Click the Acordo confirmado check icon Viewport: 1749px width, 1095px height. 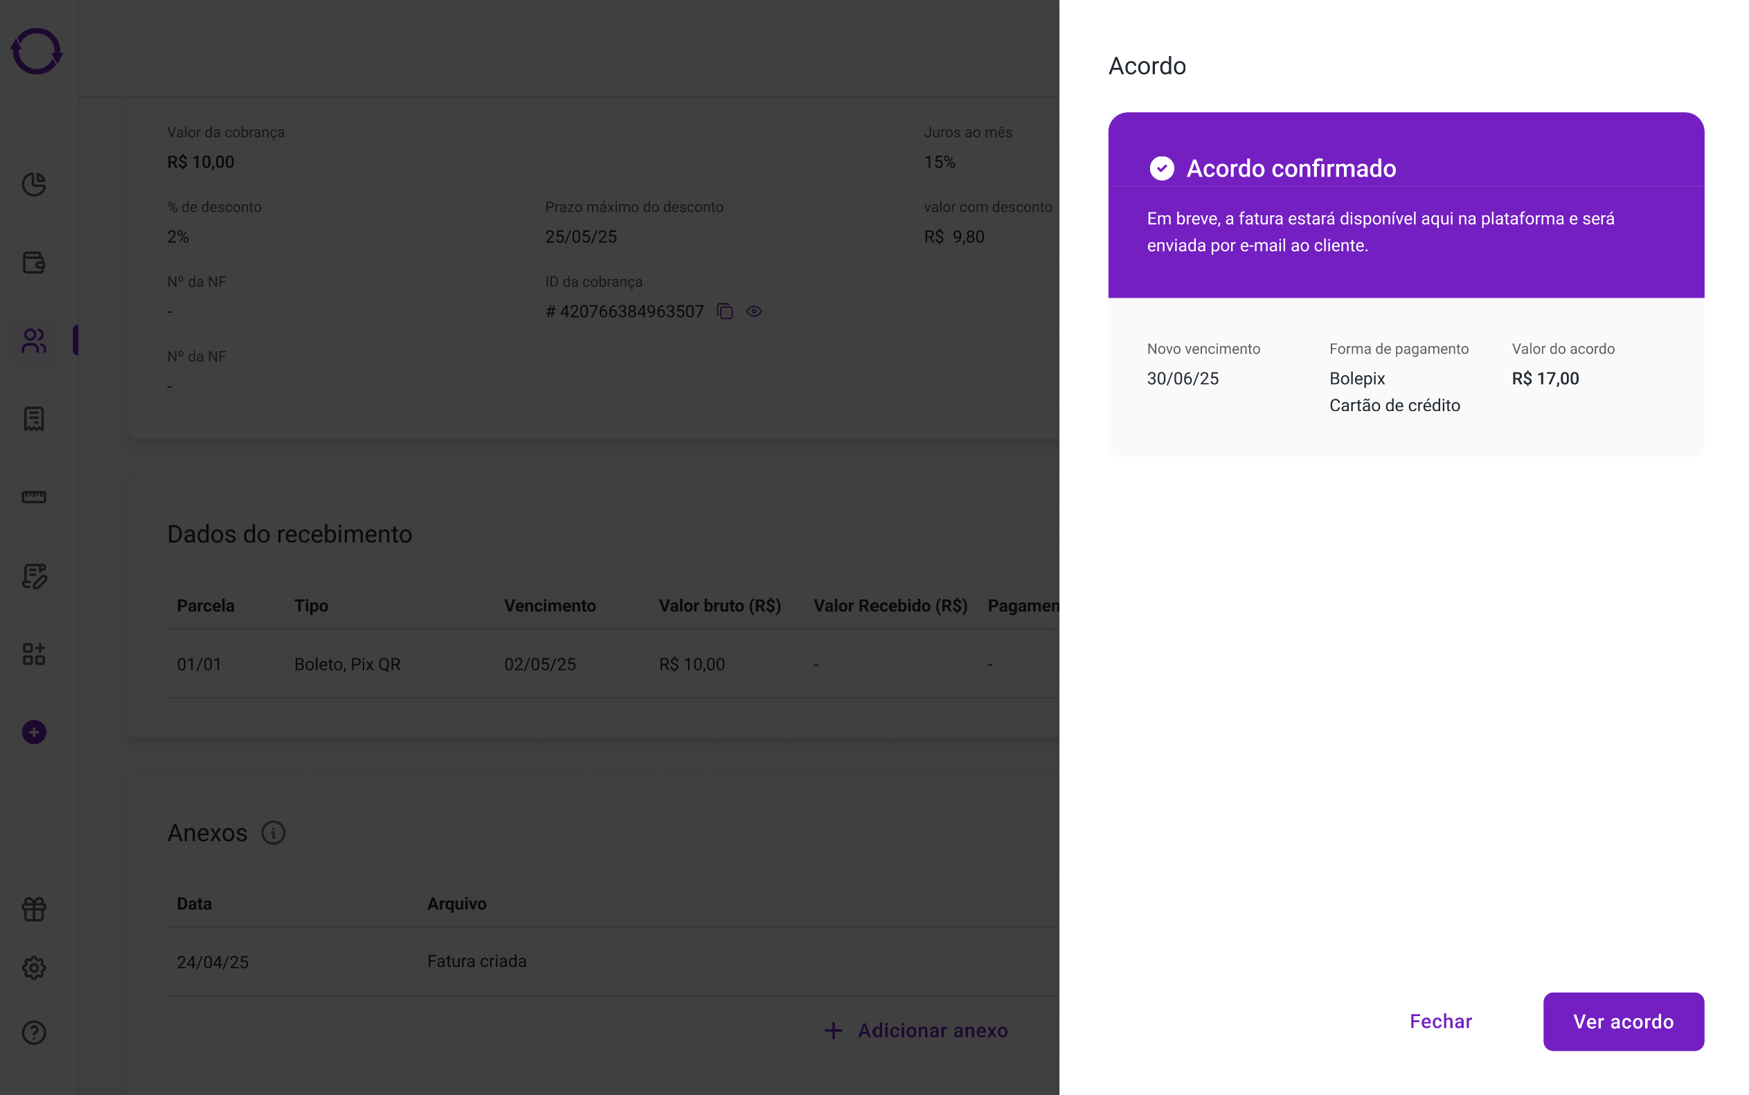[x=1162, y=168]
